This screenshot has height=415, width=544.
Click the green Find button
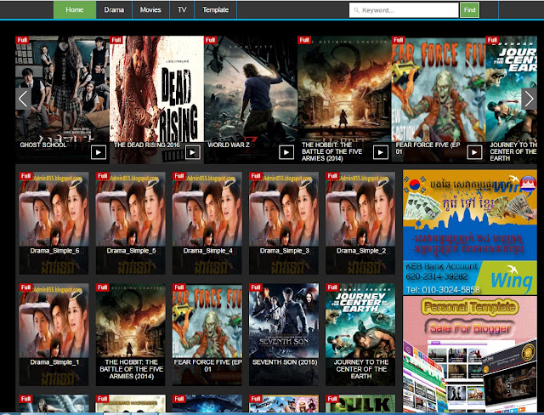click(470, 10)
